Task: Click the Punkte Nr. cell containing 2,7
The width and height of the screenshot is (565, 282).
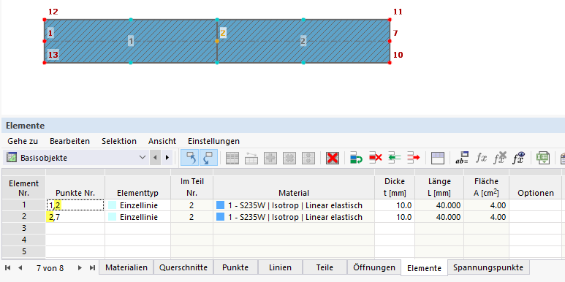Action: [x=75, y=217]
